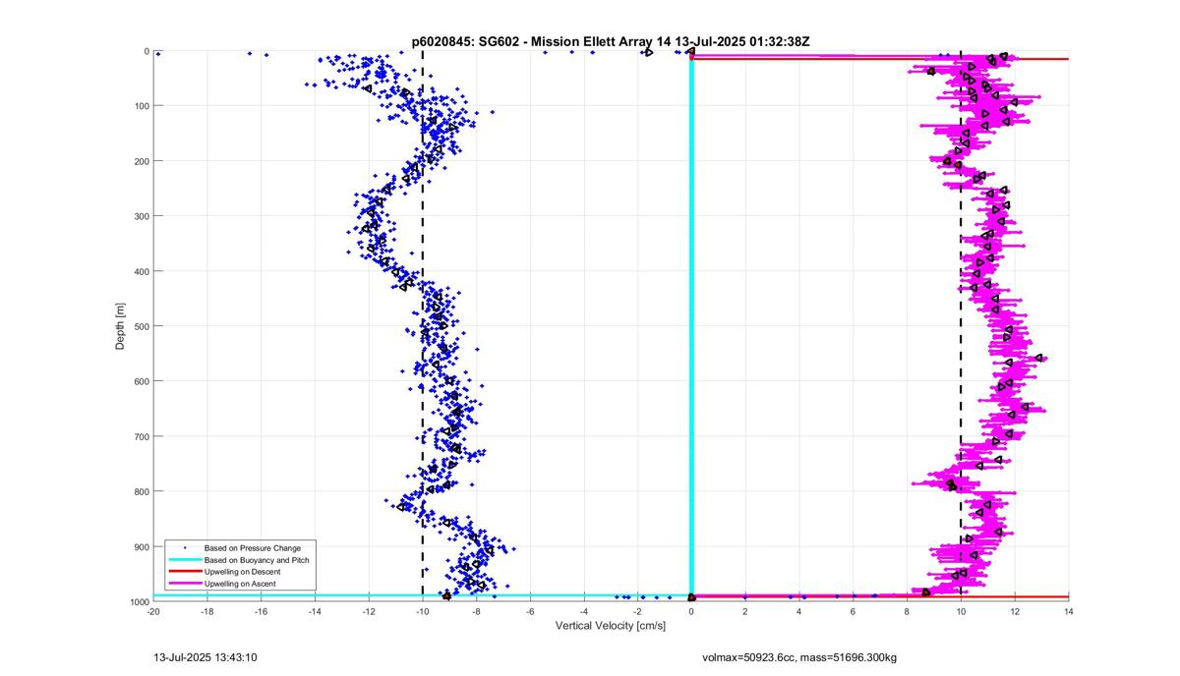Click depth axis tick label '1000'
Screen dimensions: 1180x676
pos(139,601)
